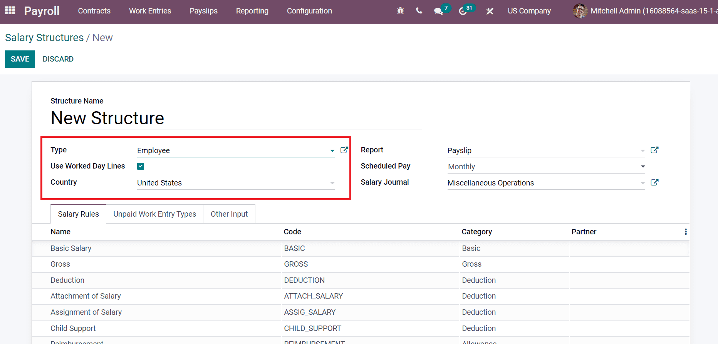Image resolution: width=718 pixels, height=344 pixels.
Task: Open the apps grid menu icon
Action: 10,11
